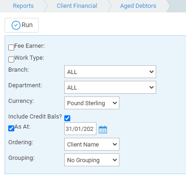Viewport: 186px width, 175px height.
Task: Click the Include Credit Bals? label
Action: click(x=35, y=117)
